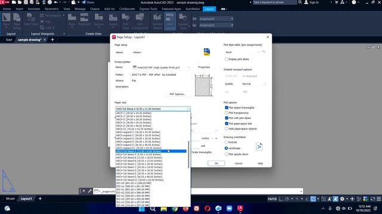This screenshot has width=382, height=214.
Task: Click the Undo arrow in quick access toolbar
Action: tap(56, 2)
